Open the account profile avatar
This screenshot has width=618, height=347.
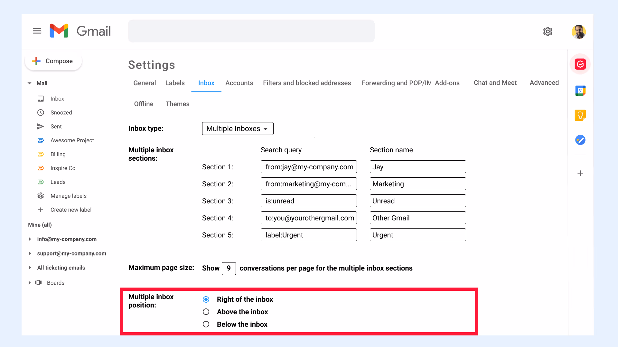pos(579,31)
